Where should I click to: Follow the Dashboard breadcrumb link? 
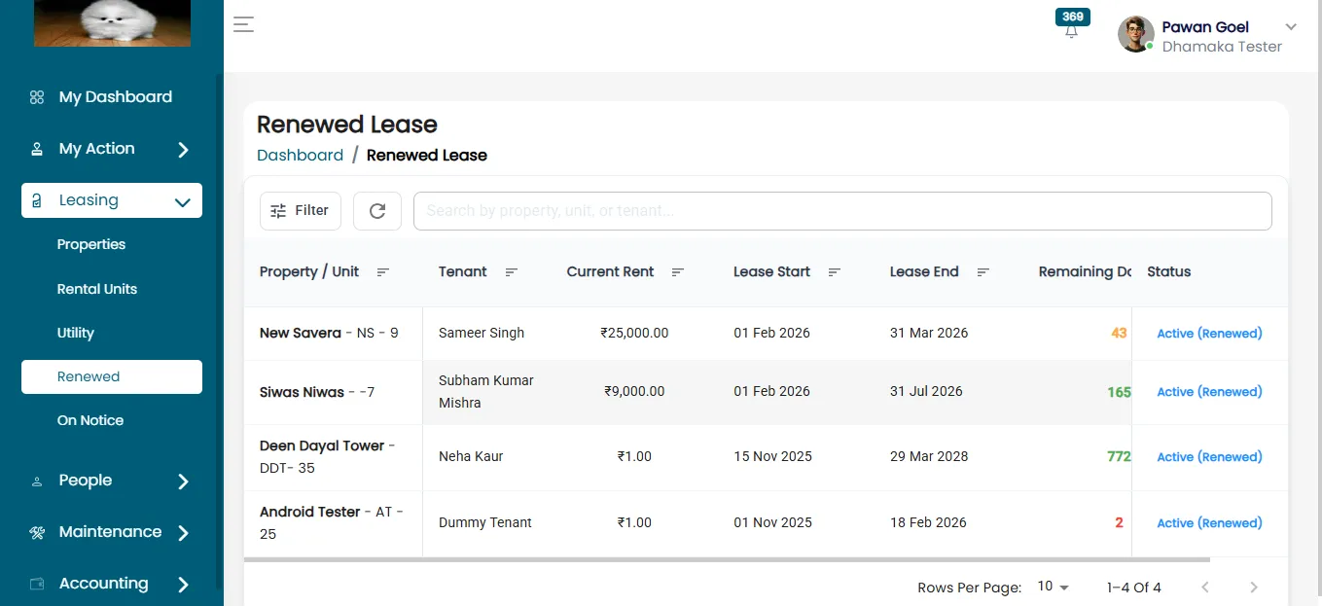point(300,156)
